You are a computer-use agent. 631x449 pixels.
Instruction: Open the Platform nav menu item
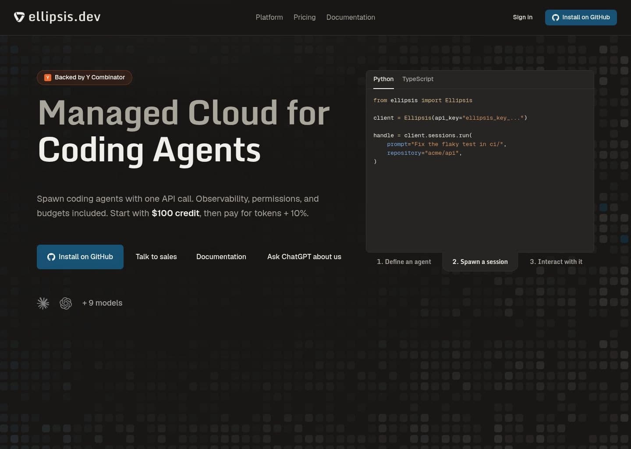[269, 17]
